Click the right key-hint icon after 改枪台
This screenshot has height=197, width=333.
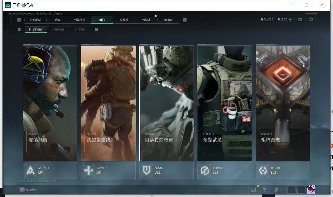(185, 20)
